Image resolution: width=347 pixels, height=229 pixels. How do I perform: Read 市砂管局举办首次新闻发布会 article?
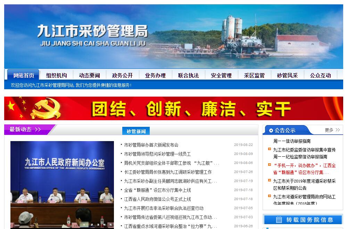pyautogui.click(x=151, y=145)
